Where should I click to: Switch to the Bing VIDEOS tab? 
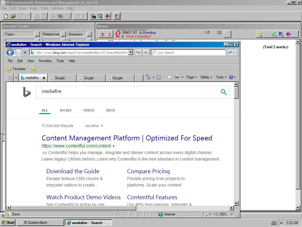[x=89, y=110]
